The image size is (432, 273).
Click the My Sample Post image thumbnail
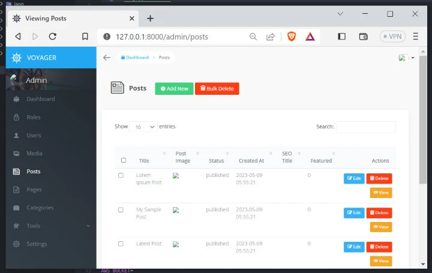click(x=176, y=210)
